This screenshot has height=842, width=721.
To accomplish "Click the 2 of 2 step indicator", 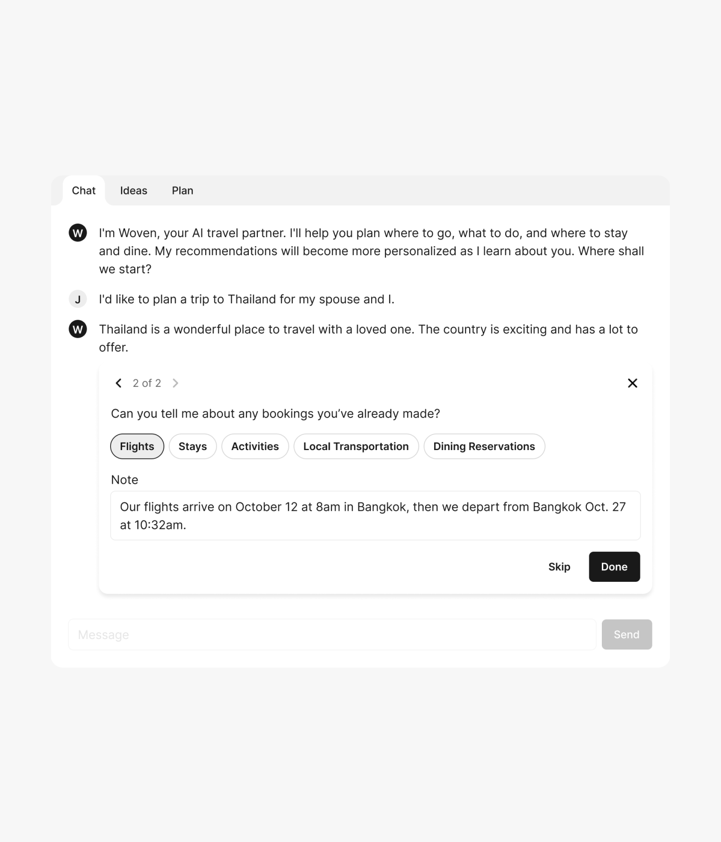I will [x=147, y=383].
